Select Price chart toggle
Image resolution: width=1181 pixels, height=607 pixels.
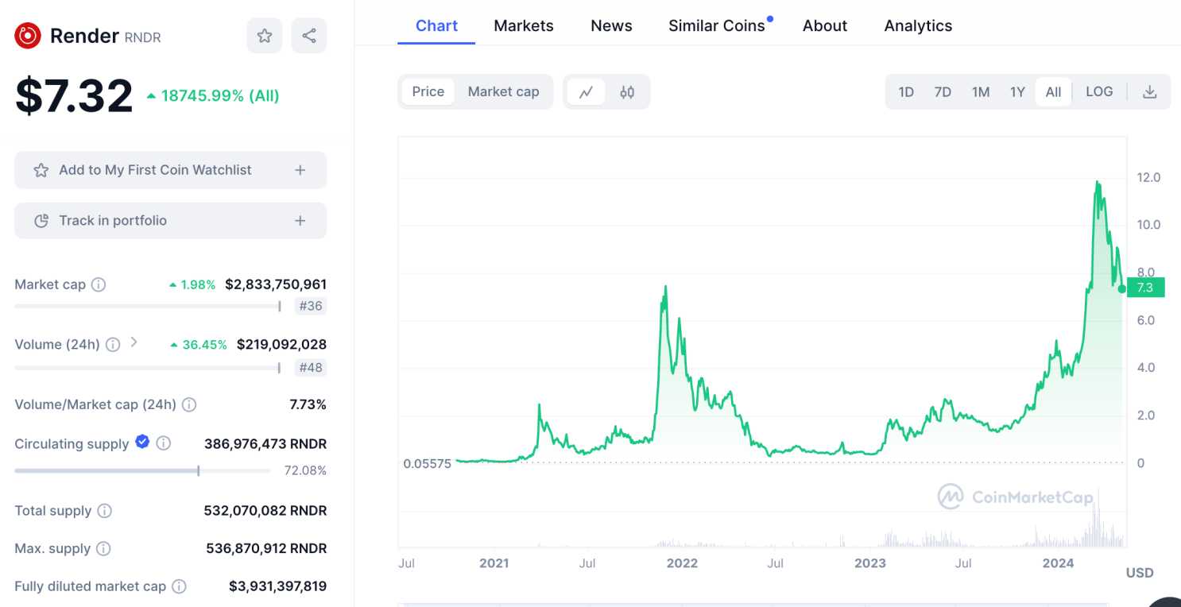(x=428, y=92)
